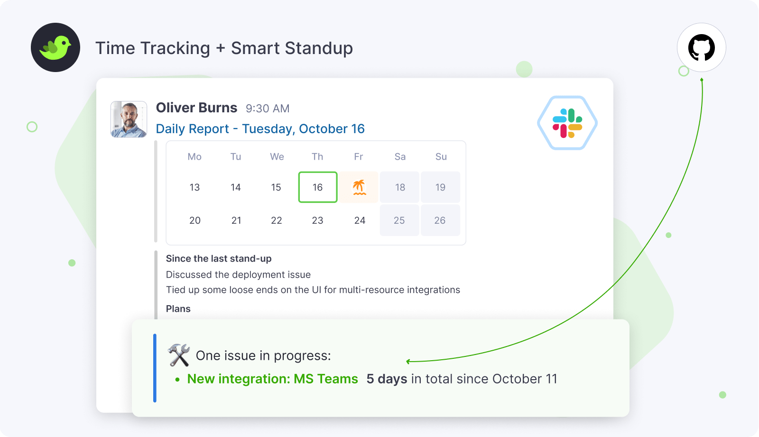This screenshot has width=759, height=437.
Task: Click the palm tree vacation day icon
Action: pyautogui.click(x=359, y=187)
